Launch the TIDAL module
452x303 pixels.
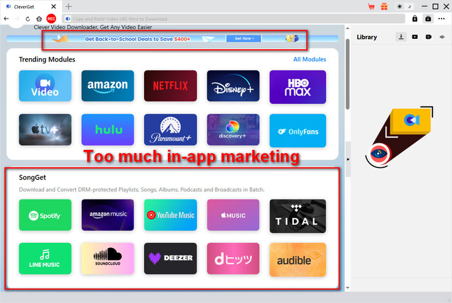pos(298,216)
